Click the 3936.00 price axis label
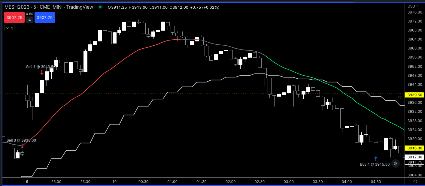425x186 pixels. (415, 103)
